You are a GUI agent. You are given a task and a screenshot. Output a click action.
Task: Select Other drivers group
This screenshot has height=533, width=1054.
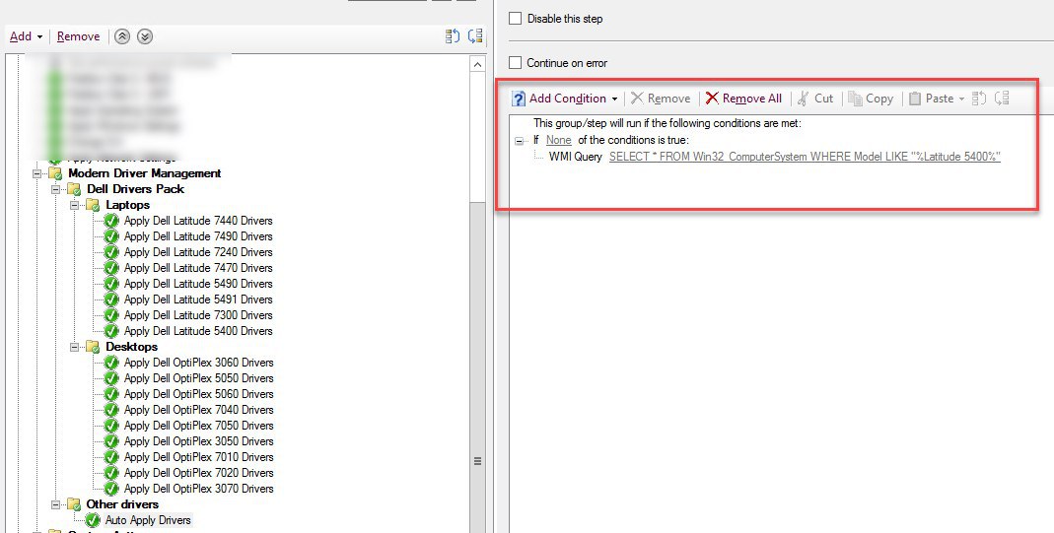(x=122, y=504)
